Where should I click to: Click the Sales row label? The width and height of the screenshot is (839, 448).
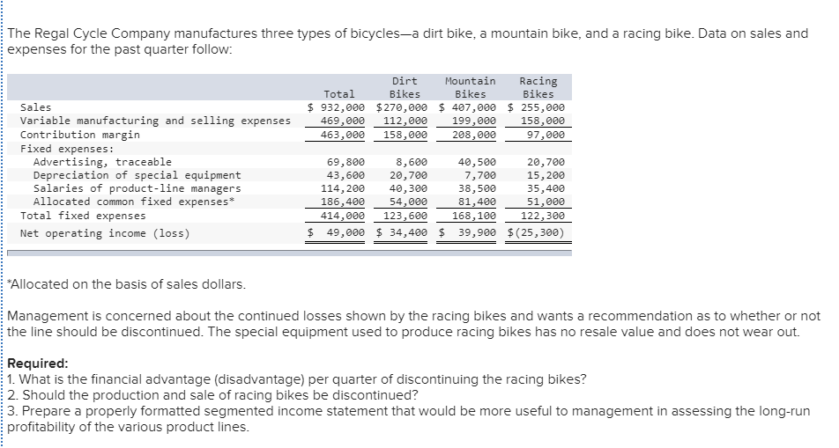[x=35, y=107]
